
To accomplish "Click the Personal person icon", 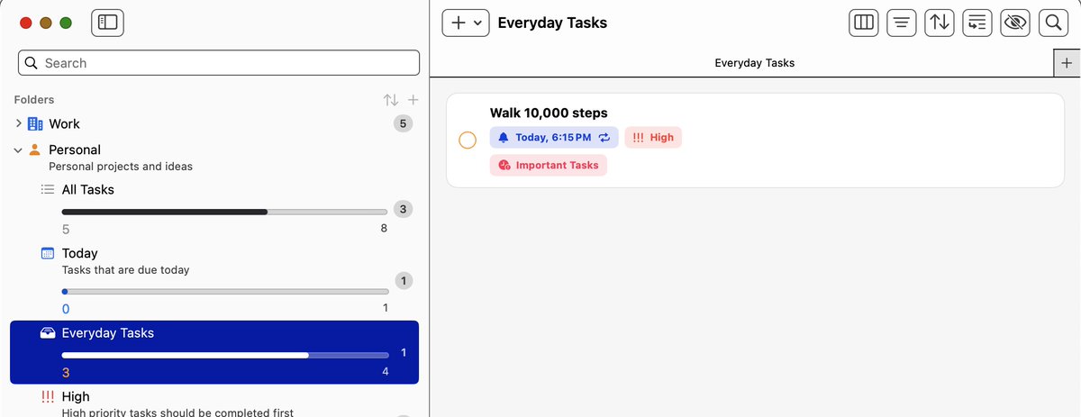I will coord(35,150).
